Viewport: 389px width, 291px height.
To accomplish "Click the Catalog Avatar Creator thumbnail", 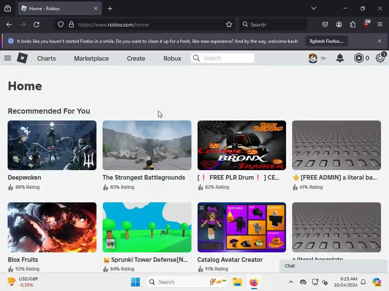I will [242, 227].
